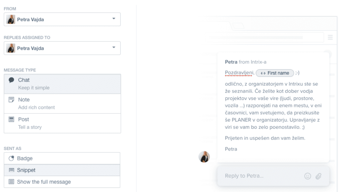Choose Show the full message option
The height and width of the screenshot is (192, 343).
pos(62,182)
